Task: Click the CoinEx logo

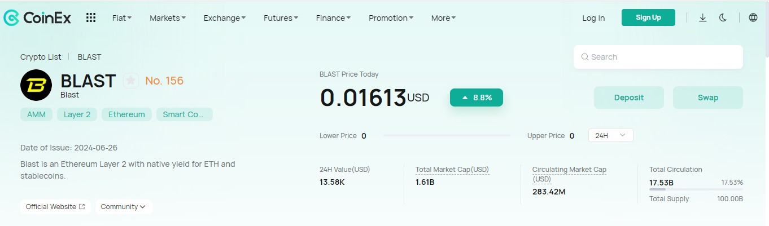Action: pos(37,18)
